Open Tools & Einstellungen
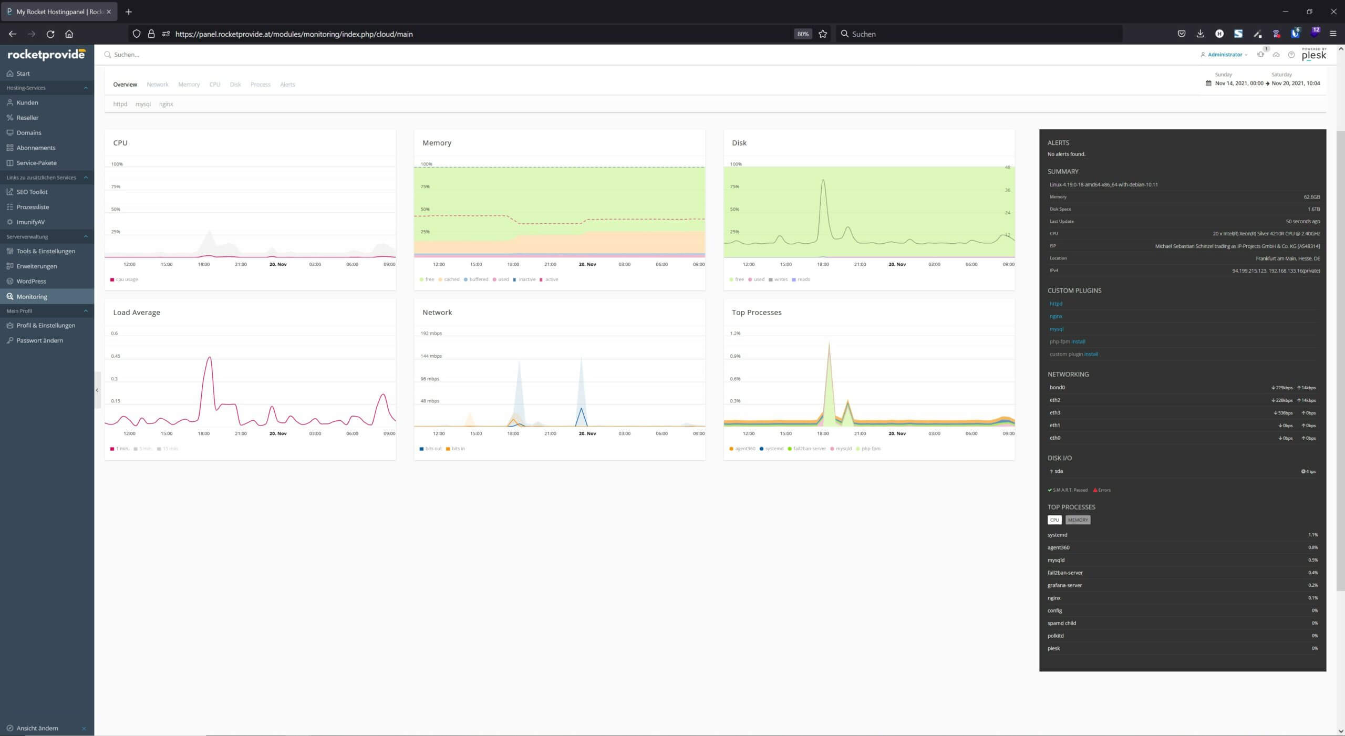 tap(46, 251)
